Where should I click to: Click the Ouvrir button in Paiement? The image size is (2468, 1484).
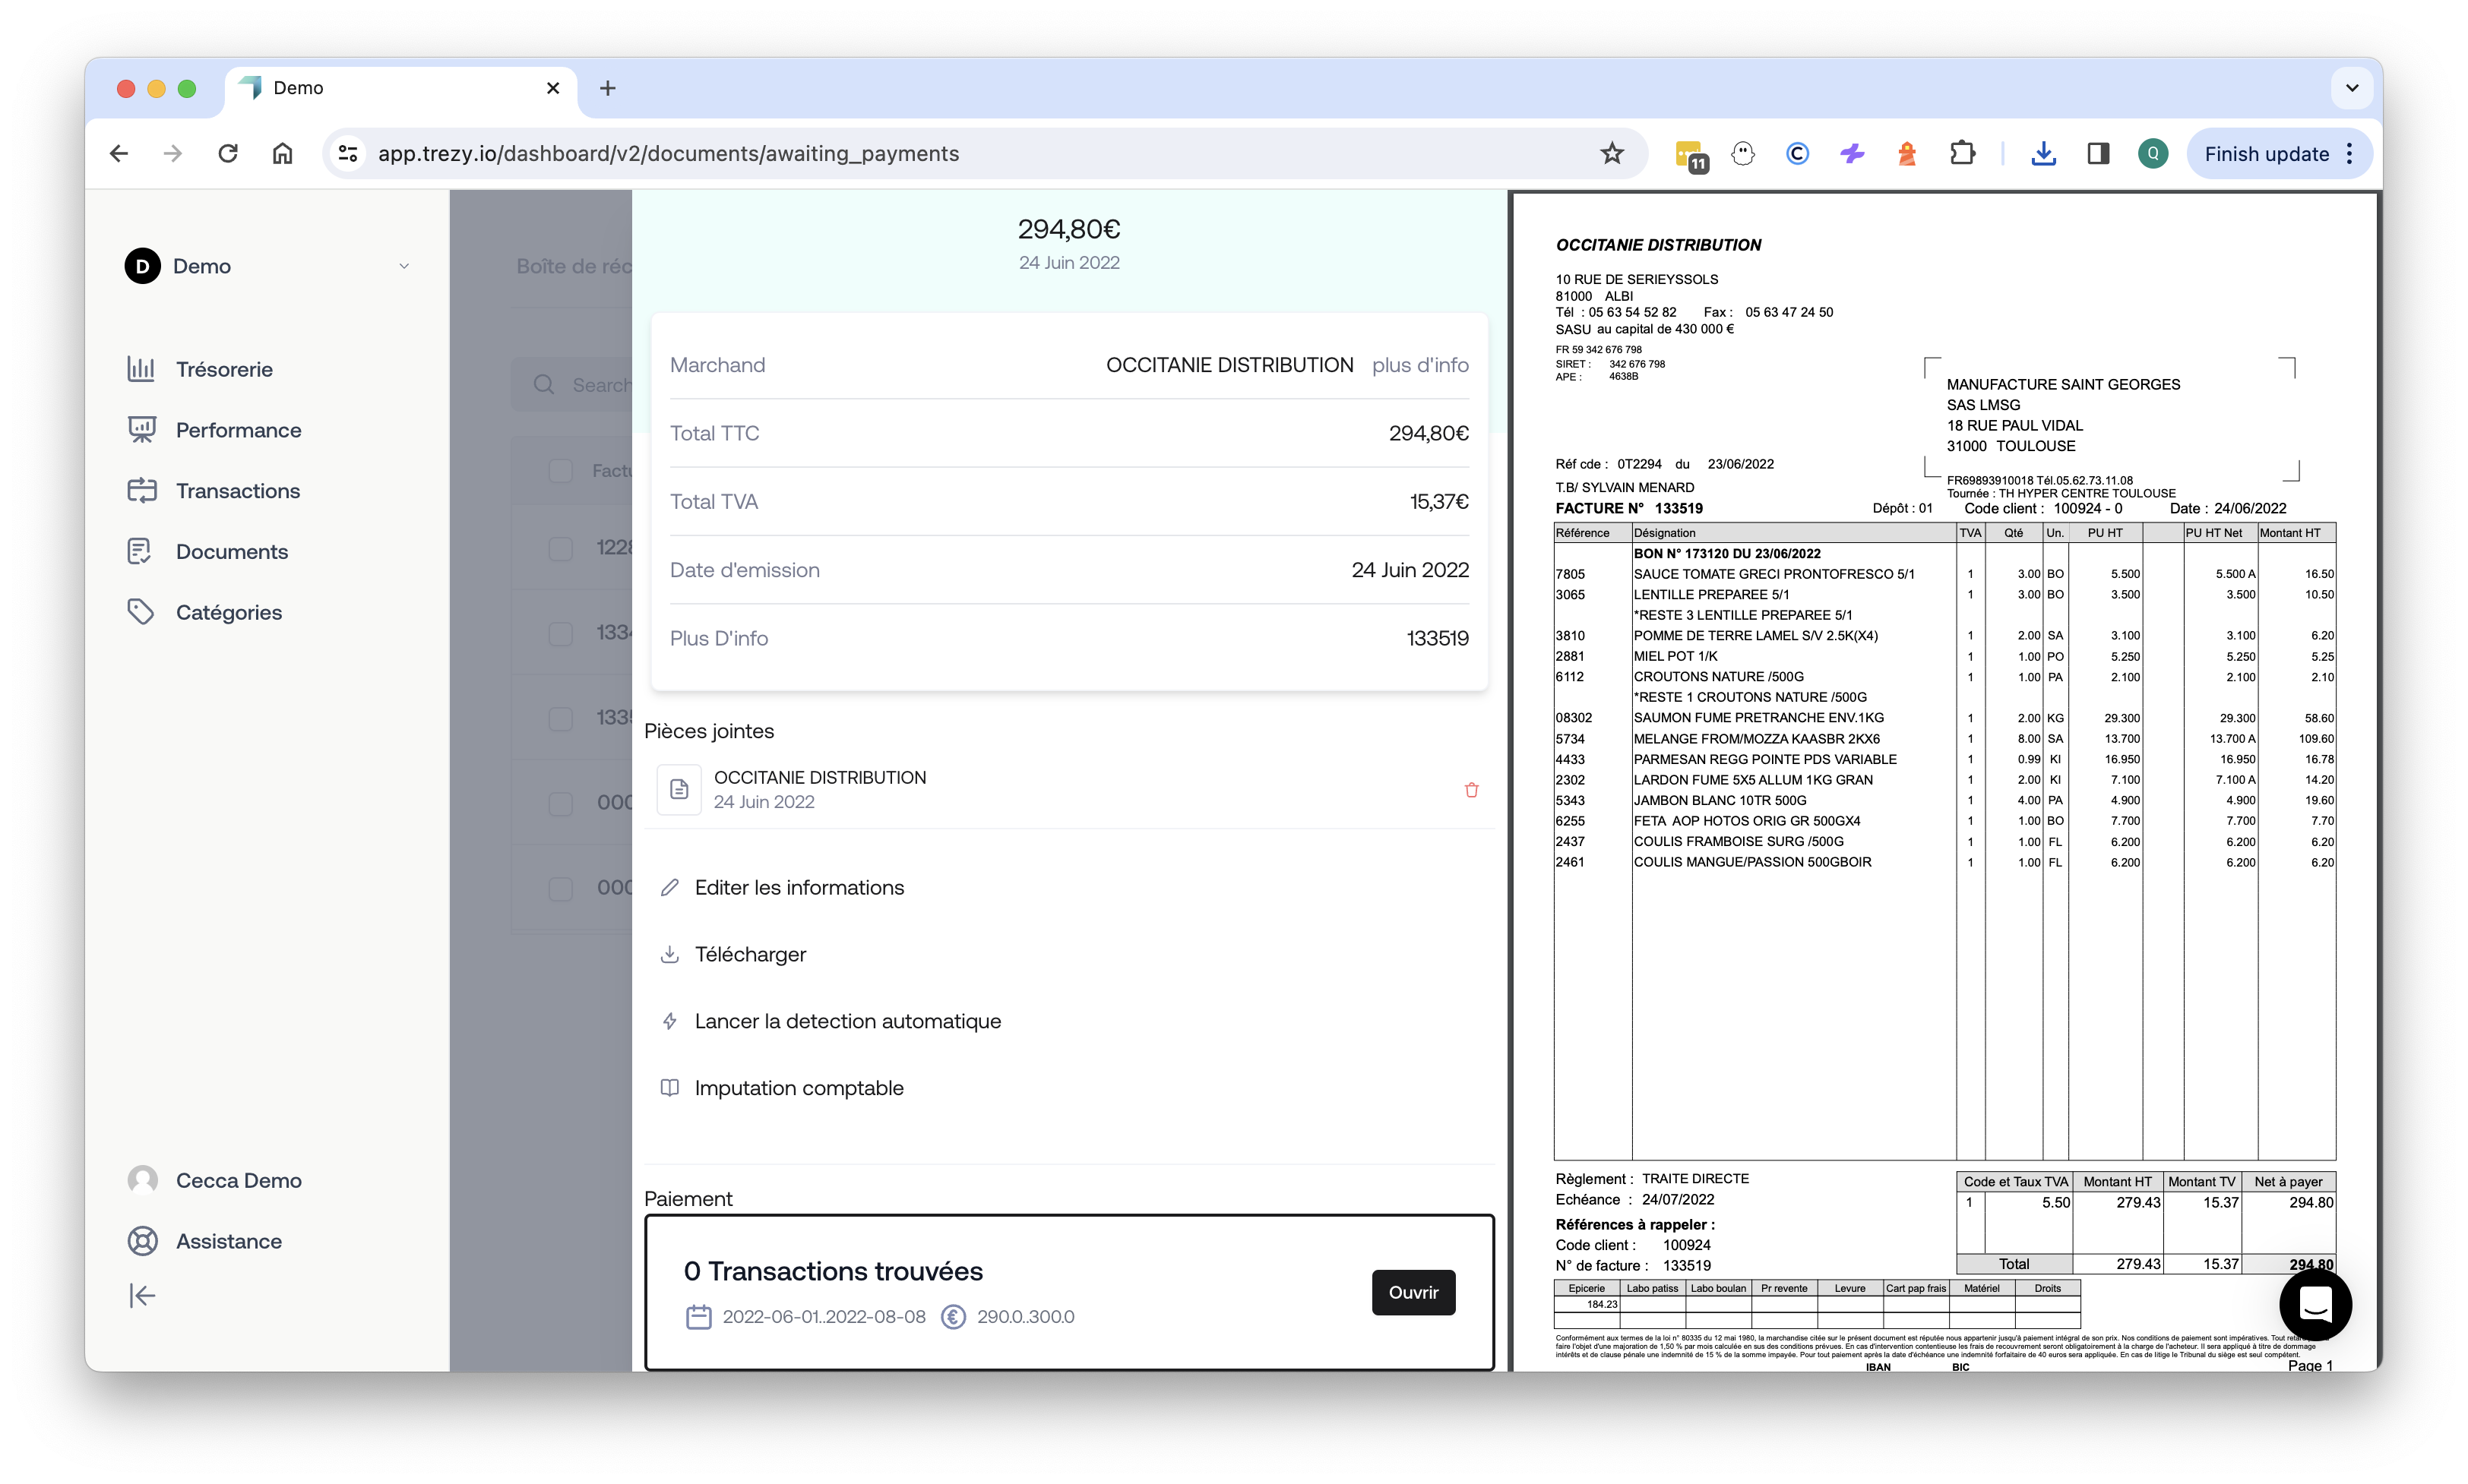click(x=1413, y=1292)
